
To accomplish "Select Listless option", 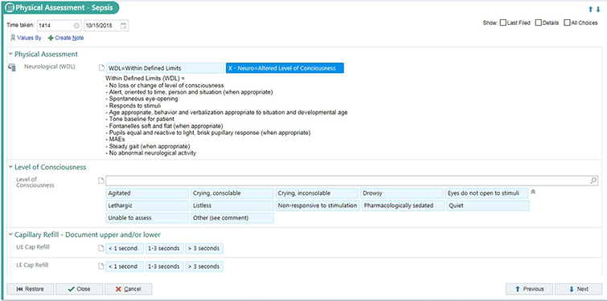I will tap(232, 205).
